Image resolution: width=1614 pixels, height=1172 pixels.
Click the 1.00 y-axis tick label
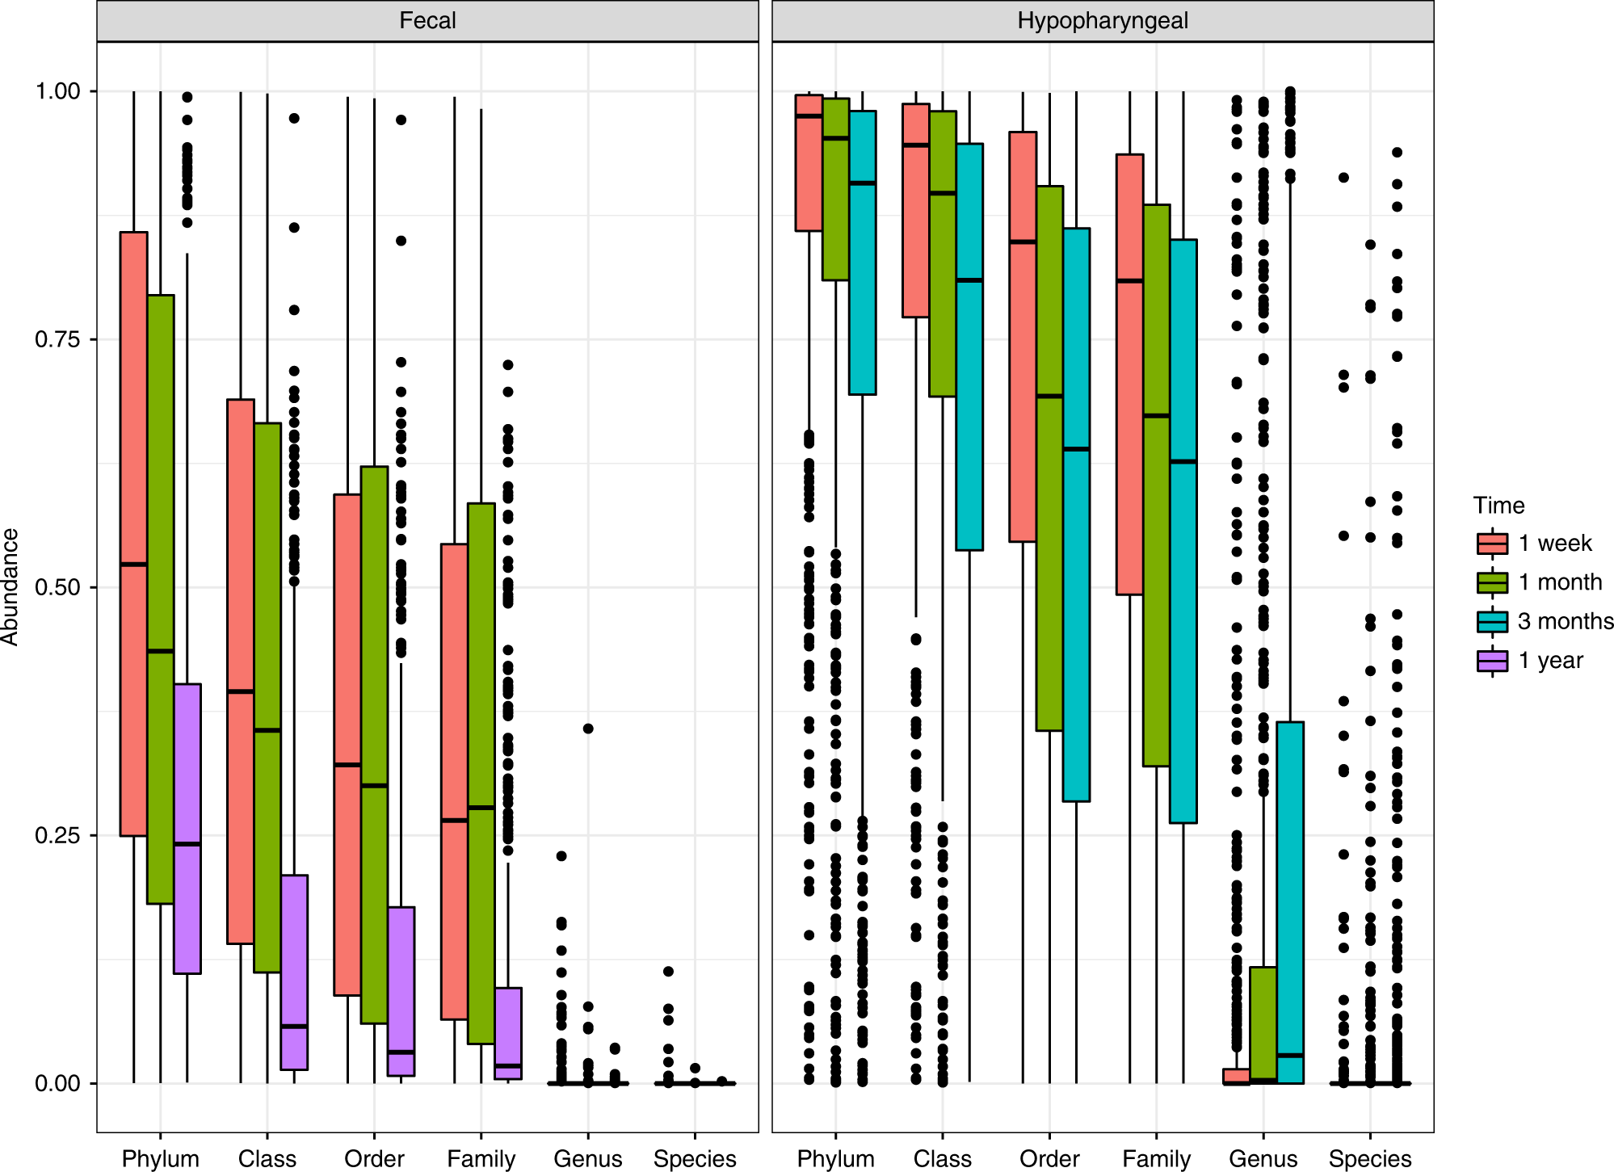pos(58,91)
